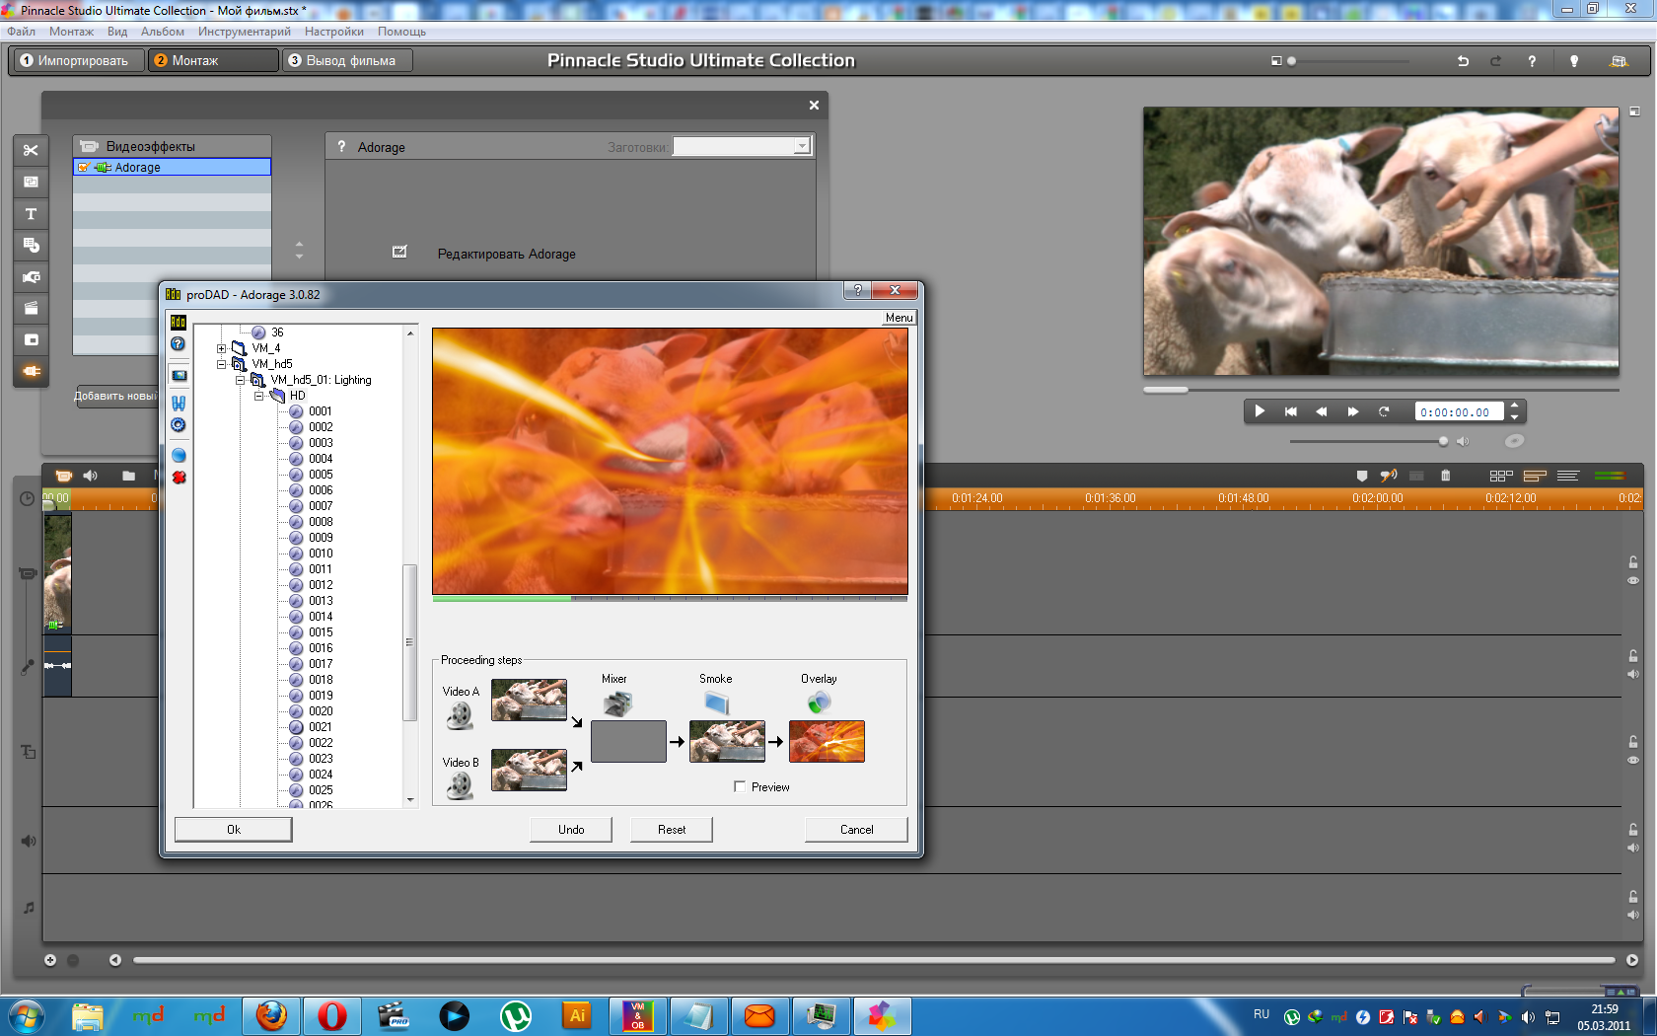Screen dimensions: 1657x1036
Task: Toggle the Adorage effect enable checkbox
Action: [84, 168]
